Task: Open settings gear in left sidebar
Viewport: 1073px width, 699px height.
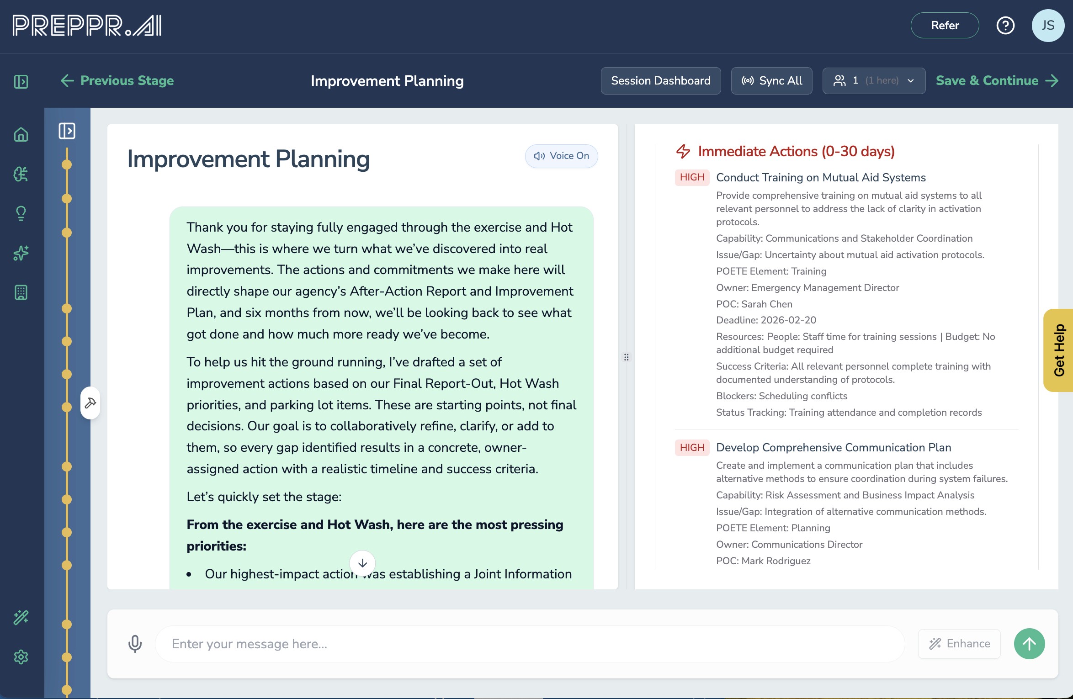Action: pyautogui.click(x=21, y=657)
